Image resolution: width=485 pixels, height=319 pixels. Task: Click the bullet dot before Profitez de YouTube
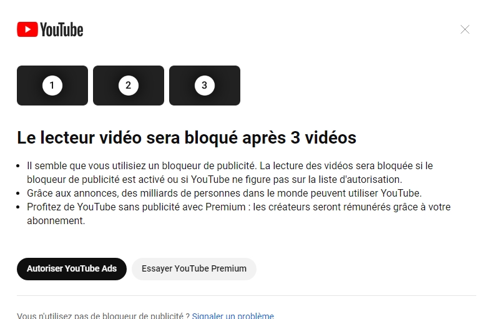(x=18, y=207)
